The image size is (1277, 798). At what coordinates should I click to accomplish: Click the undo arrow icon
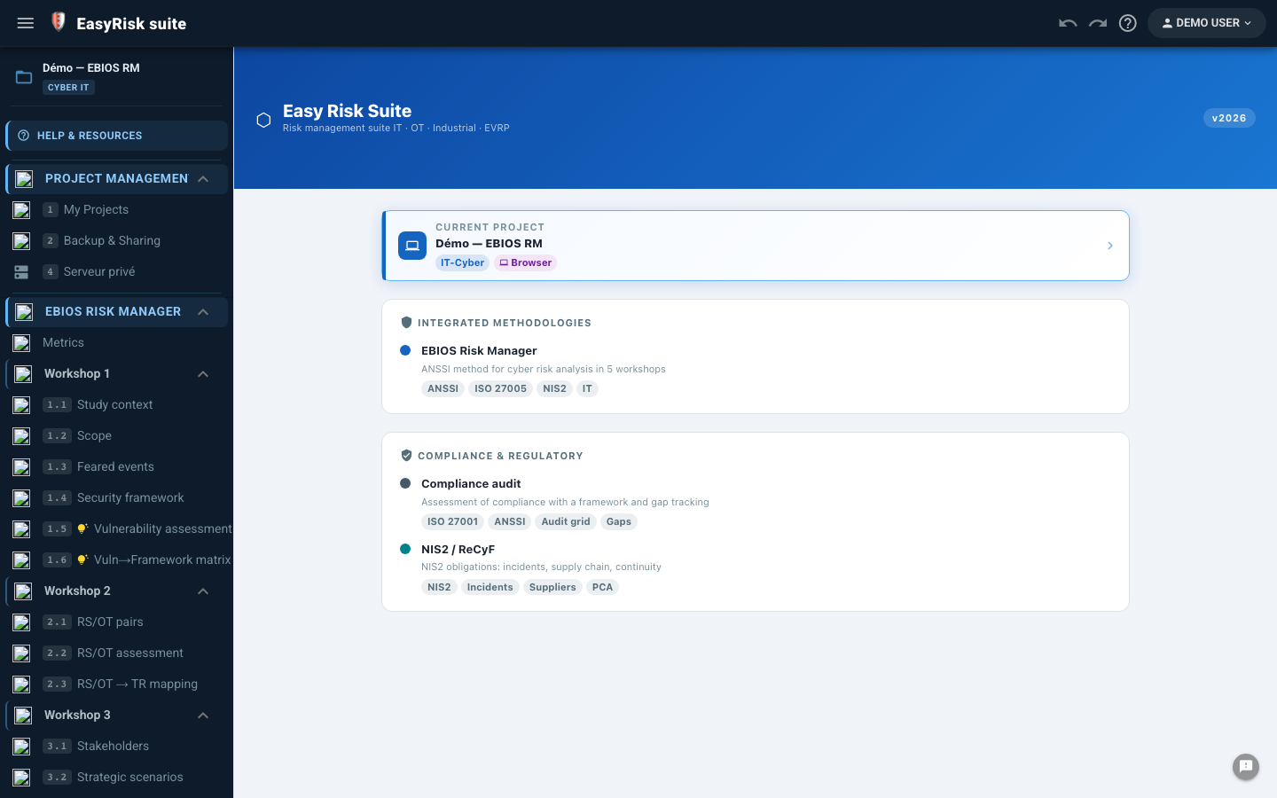(x=1068, y=23)
